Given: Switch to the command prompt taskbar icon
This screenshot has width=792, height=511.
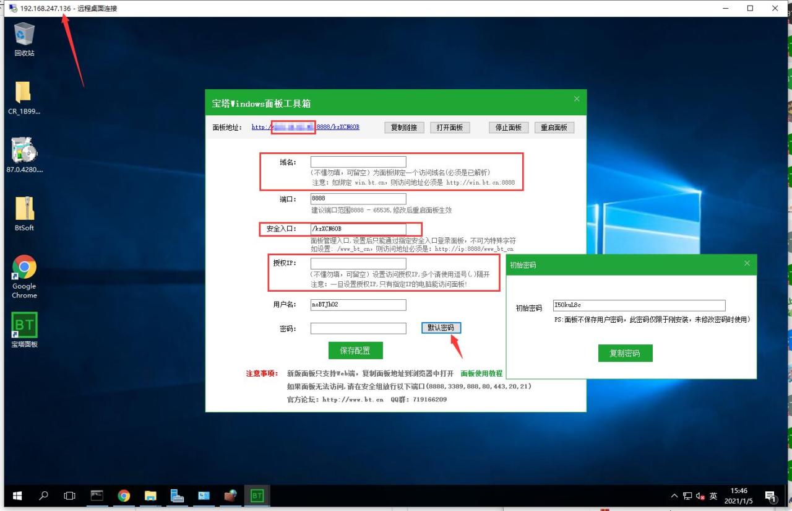Looking at the screenshot, I should (x=97, y=496).
